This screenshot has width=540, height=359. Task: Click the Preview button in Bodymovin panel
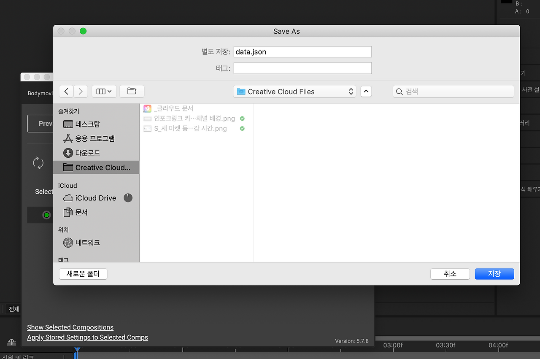pos(40,124)
